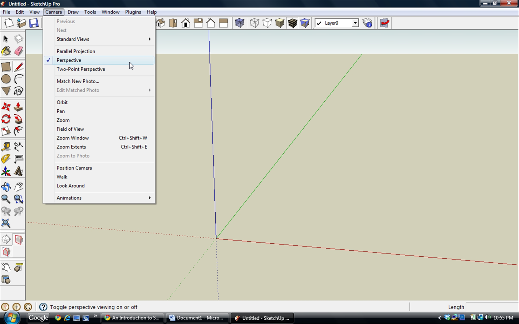Create a new file with New icon
519x324 pixels.
[9, 23]
